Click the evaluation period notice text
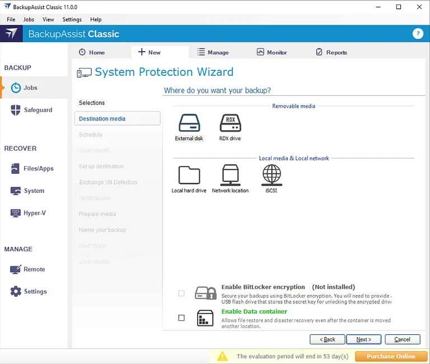 (293, 356)
